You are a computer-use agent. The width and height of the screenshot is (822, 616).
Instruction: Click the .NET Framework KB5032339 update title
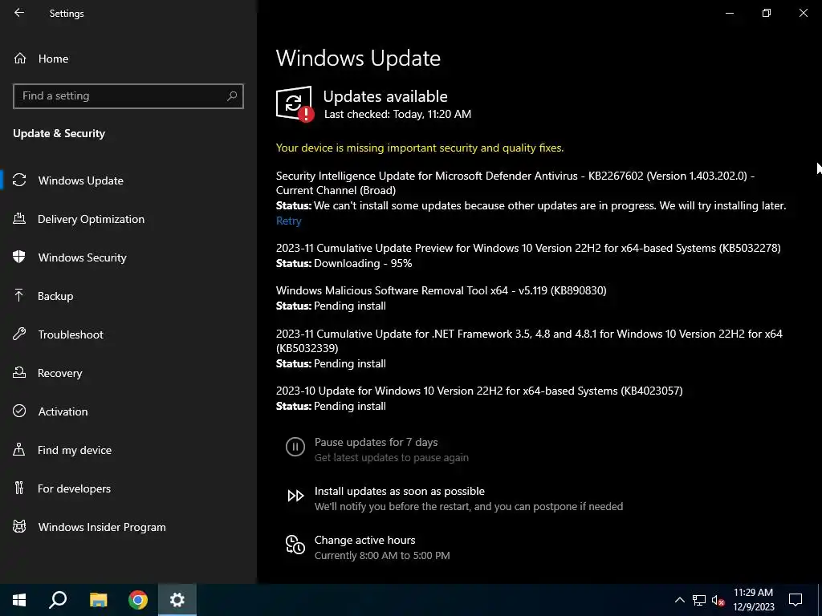529,340
